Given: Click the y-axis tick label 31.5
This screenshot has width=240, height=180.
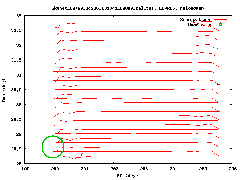Looking at the screenshot, I should point(16,60).
